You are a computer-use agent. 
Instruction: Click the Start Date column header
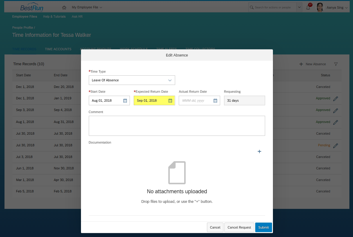[23, 75]
